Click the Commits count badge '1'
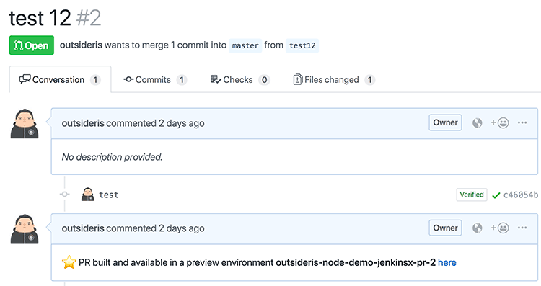 (182, 80)
